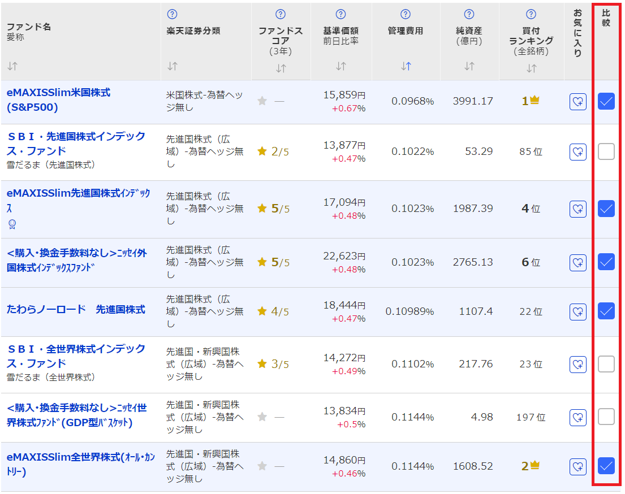Uncheck compare box for たわらノーロード 先進国株式
The height and width of the screenshot is (494, 625).
point(606,311)
